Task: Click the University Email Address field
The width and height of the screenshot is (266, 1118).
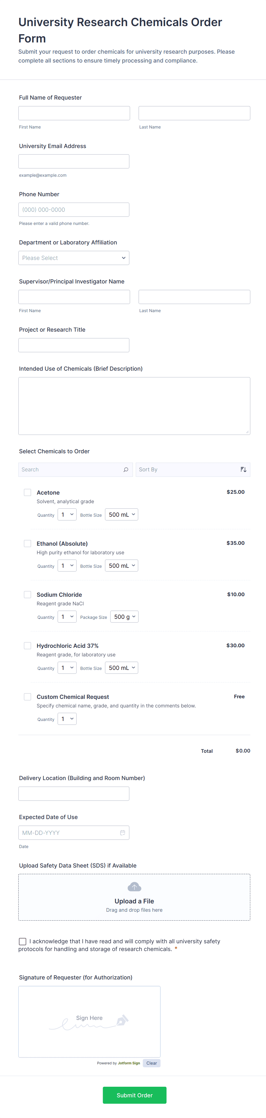Action: click(x=74, y=162)
